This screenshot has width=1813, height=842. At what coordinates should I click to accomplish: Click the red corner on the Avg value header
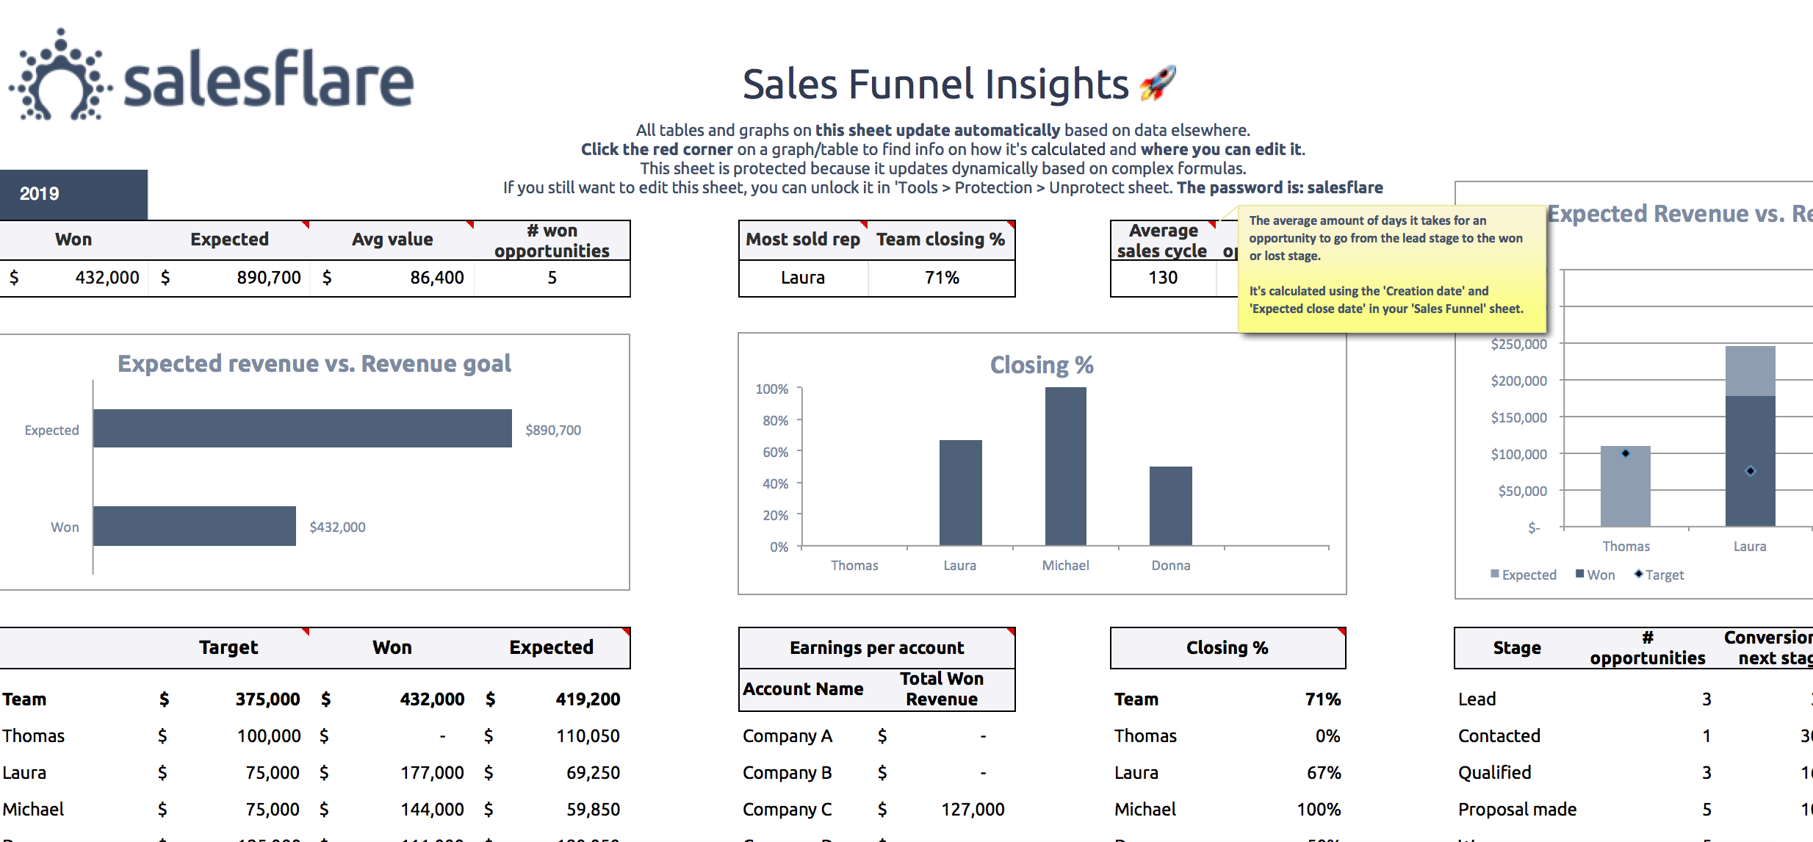[x=470, y=224]
